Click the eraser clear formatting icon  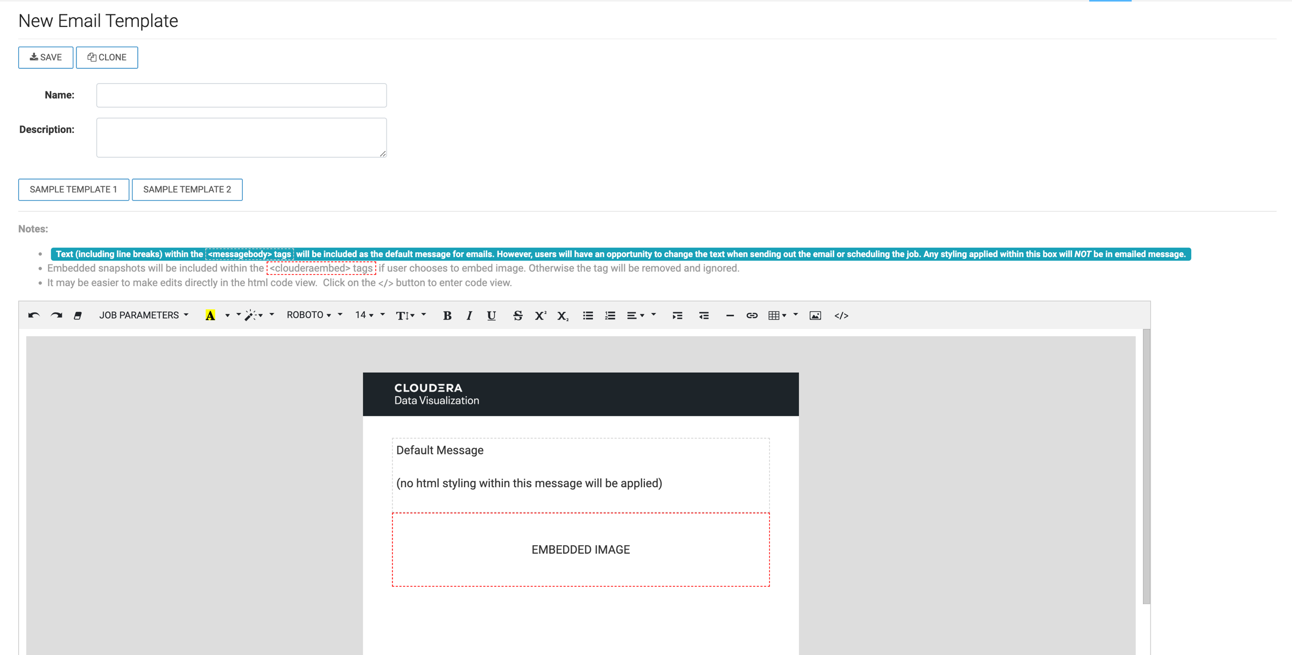click(78, 316)
